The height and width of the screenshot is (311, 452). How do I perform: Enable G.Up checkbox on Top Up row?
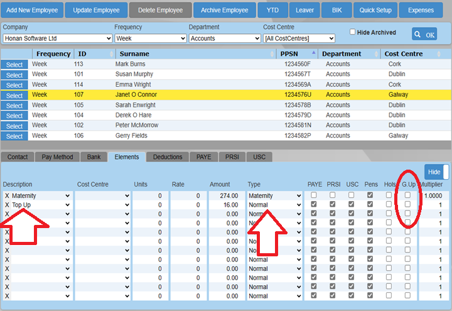point(407,205)
